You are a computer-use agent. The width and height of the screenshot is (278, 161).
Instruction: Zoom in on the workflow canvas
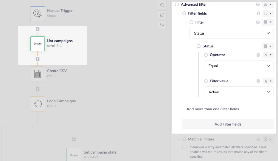(x=162, y=5)
